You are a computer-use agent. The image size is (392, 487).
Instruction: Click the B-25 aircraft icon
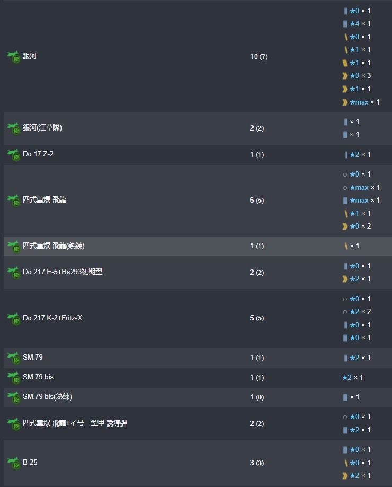13,463
